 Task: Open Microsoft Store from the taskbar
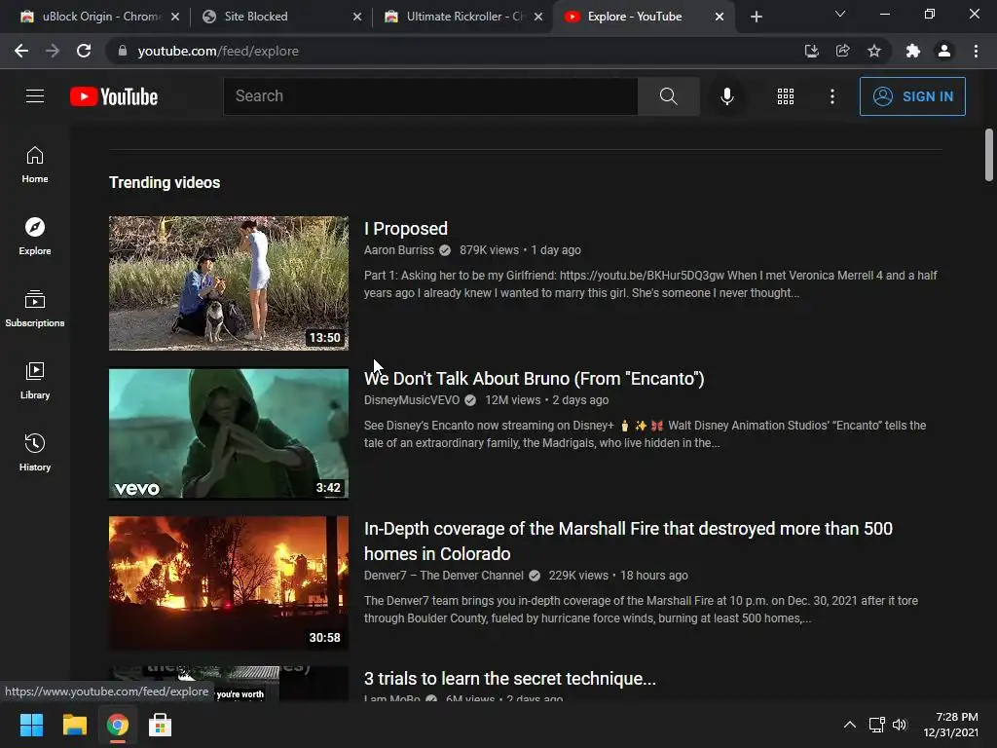(161, 725)
